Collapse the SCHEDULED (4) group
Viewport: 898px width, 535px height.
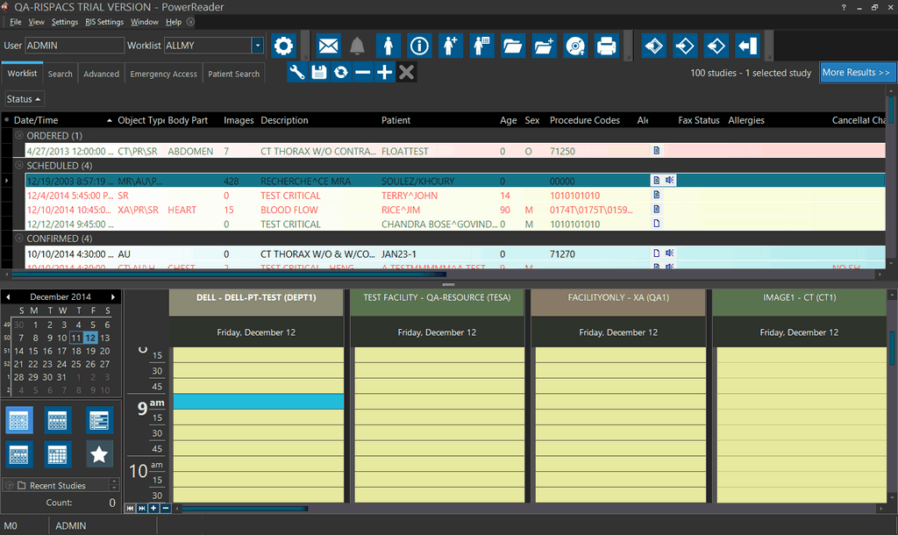point(18,166)
